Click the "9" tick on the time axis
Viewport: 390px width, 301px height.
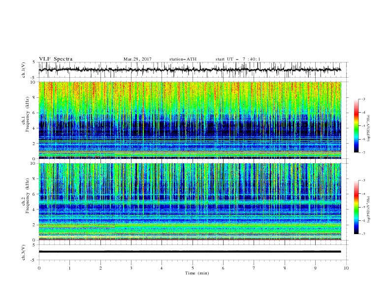tap(315, 268)
